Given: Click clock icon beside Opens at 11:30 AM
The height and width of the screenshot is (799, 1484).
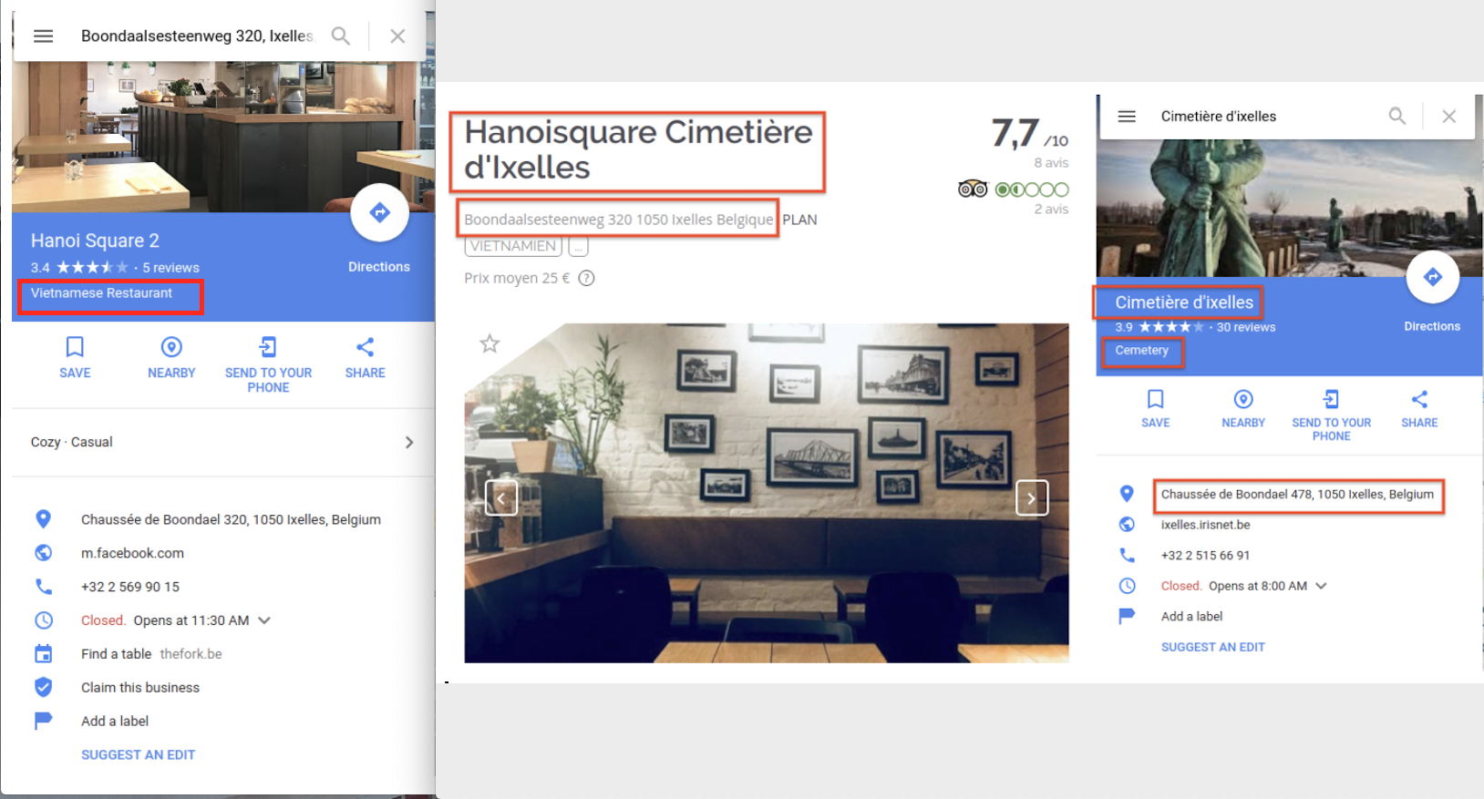Looking at the screenshot, I should tap(43, 620).
